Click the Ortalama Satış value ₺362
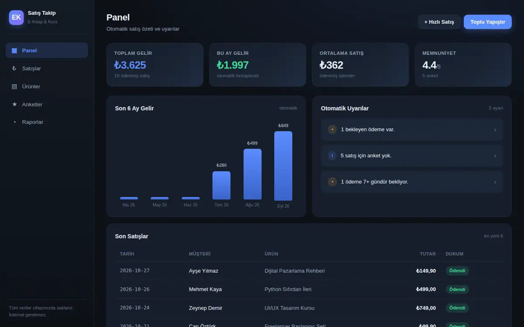The image size is (524, 327). click(x=331, y=65)
